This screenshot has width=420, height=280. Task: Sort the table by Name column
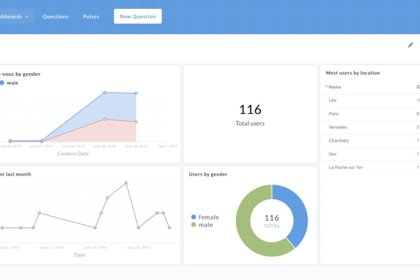point(335,87)
